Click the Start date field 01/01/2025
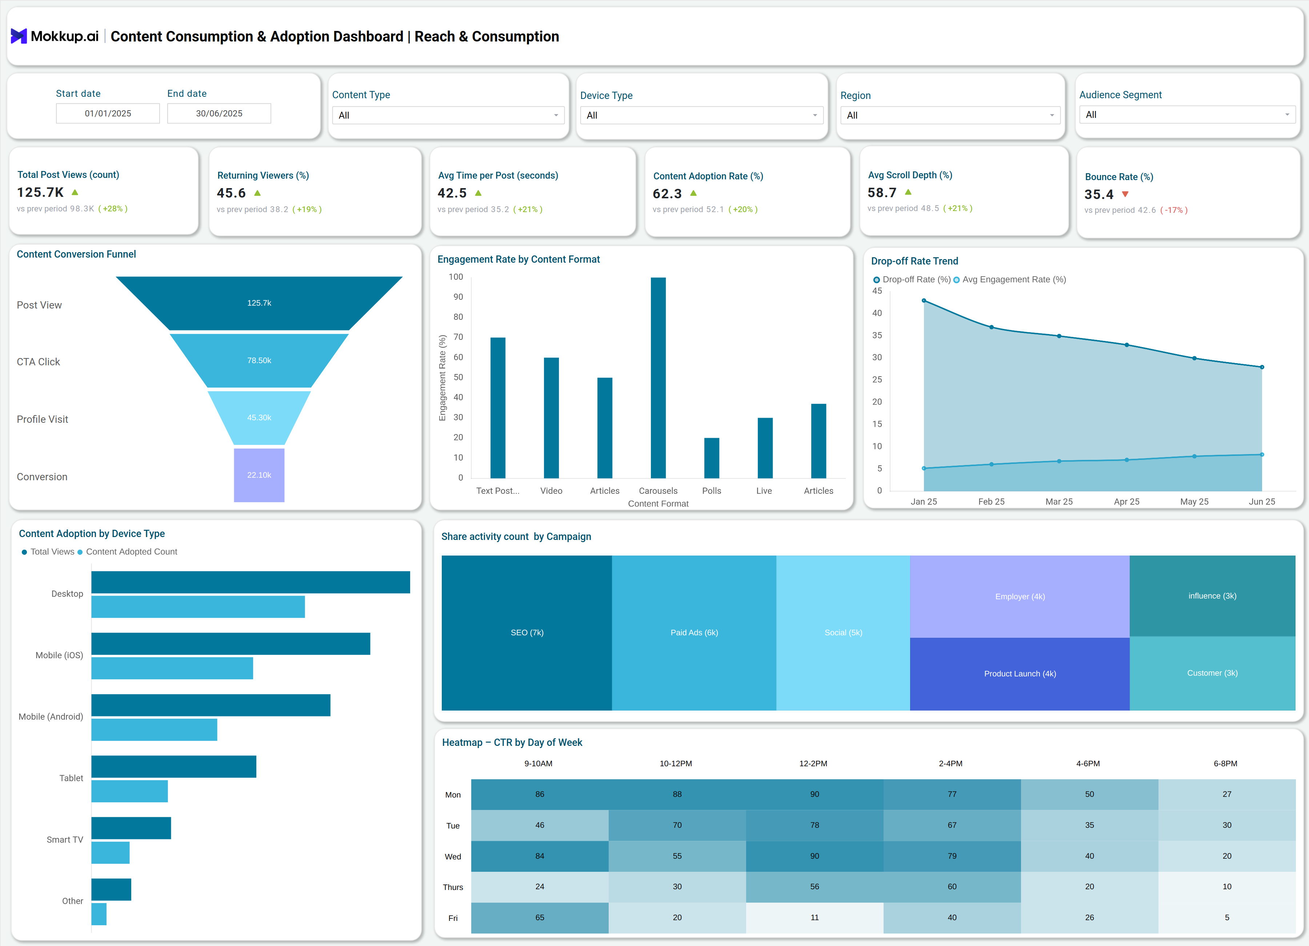The width and height of the screenshot is (1309, 946). [108, 113]
